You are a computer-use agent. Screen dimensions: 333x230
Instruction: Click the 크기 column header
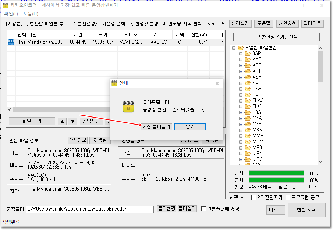tap(103, 35)
